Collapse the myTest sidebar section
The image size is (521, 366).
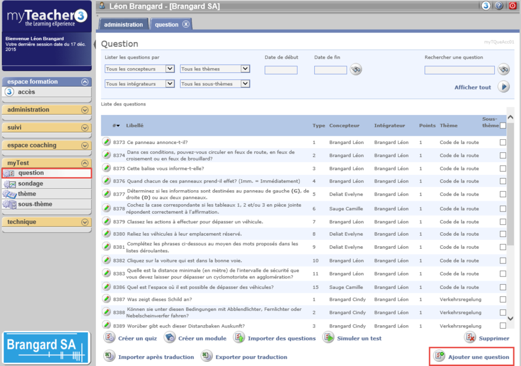[x=85, y=163]
